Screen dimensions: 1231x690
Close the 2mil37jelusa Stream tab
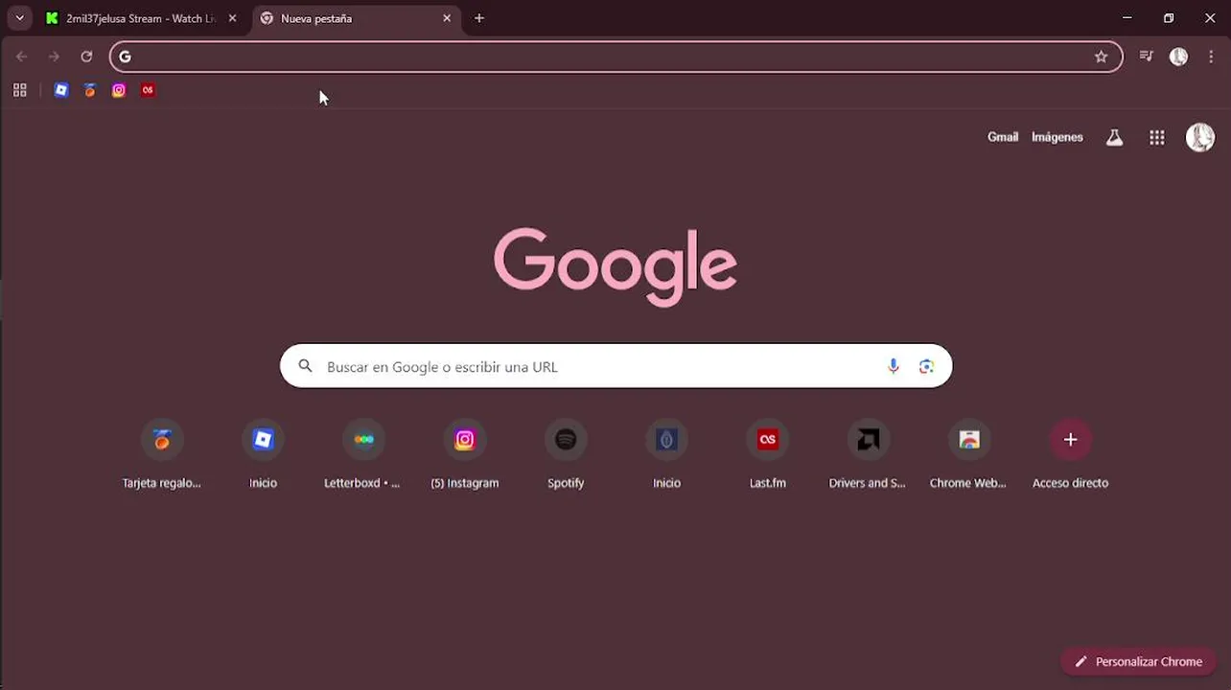pyautogui.click(x=232, y=18)
